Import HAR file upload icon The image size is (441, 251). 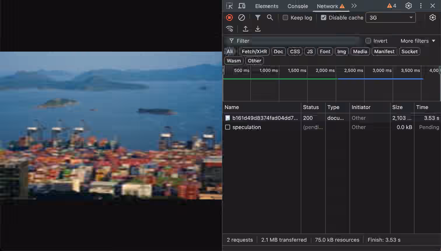(x=246, y=29)
